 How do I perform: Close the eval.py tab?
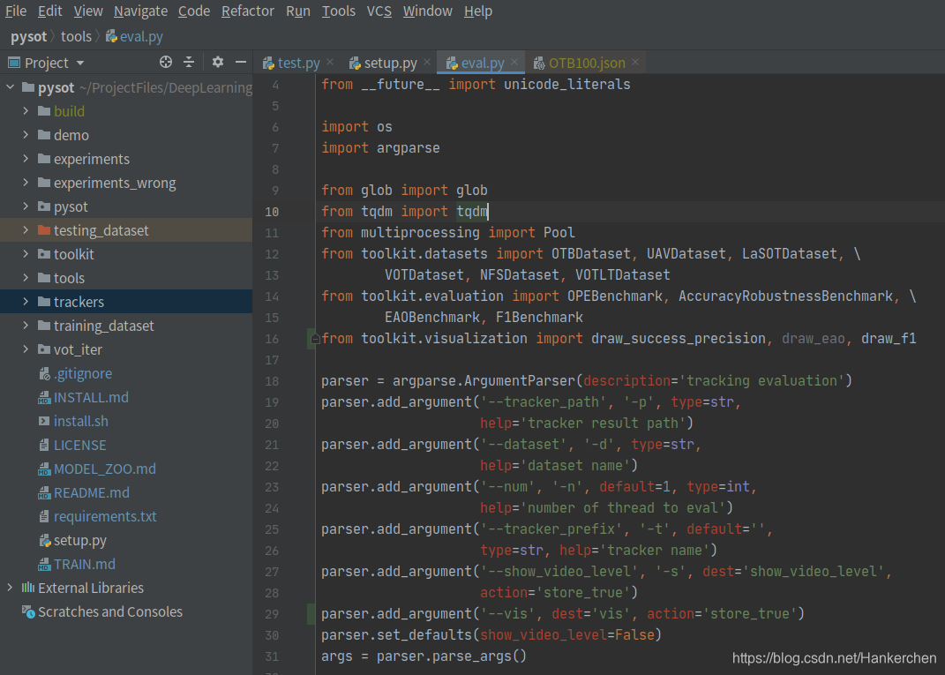(514, 62)
